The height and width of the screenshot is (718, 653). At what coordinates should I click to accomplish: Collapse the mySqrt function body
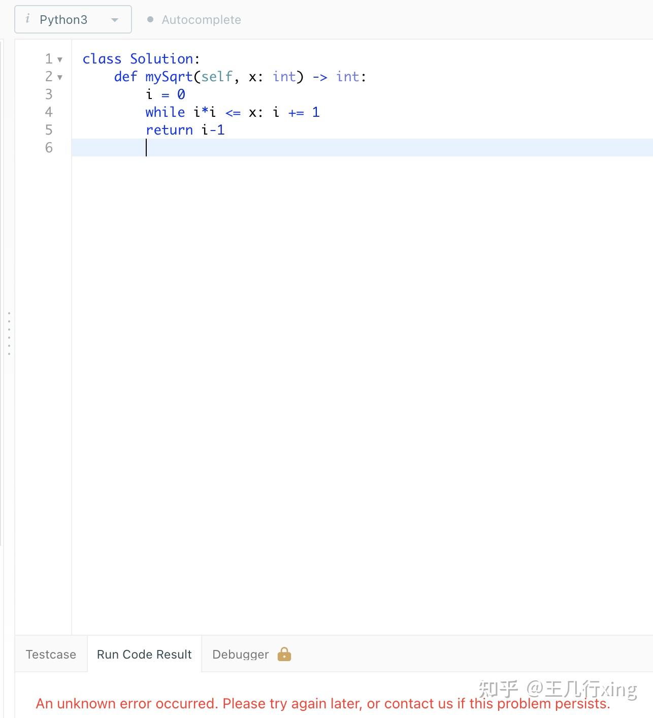pyautogui.click(x=60, y=77)
